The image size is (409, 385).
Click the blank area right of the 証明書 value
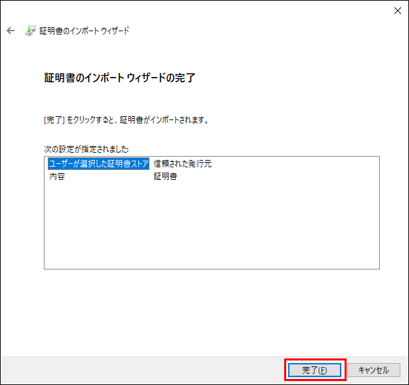279,177
